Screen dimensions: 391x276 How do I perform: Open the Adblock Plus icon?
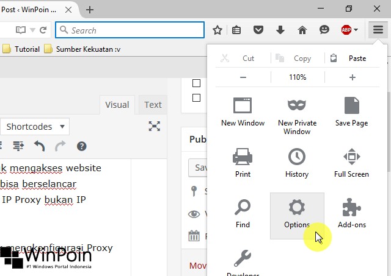pyautogui.click(x=346, y=30)
